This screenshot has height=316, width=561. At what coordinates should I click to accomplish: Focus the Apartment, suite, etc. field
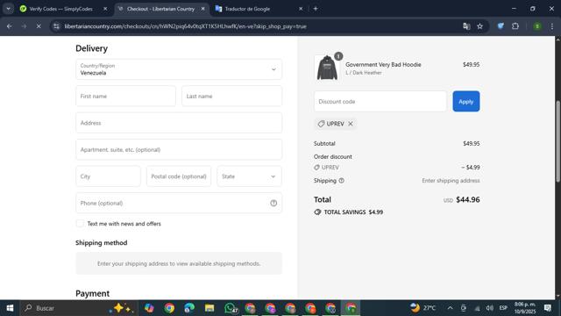[x=179, y=149]
